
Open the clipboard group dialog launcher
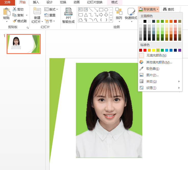coord(28,28)
